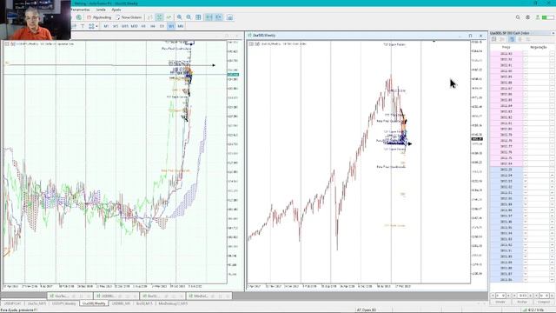Open depth of market panel title dropdown arrow
This screenshot has width=556, height=313.
click(553, 33)
